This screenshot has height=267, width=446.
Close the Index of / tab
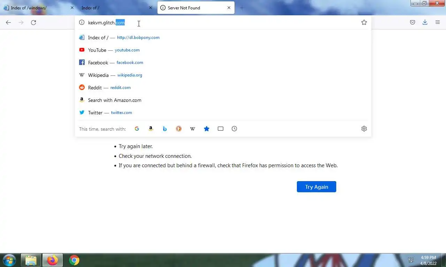tap(151, 8)
